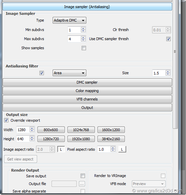Disable Use DMC sampler thresh checkbox
This screenshot has height=195, width=186.
point(168,39)
